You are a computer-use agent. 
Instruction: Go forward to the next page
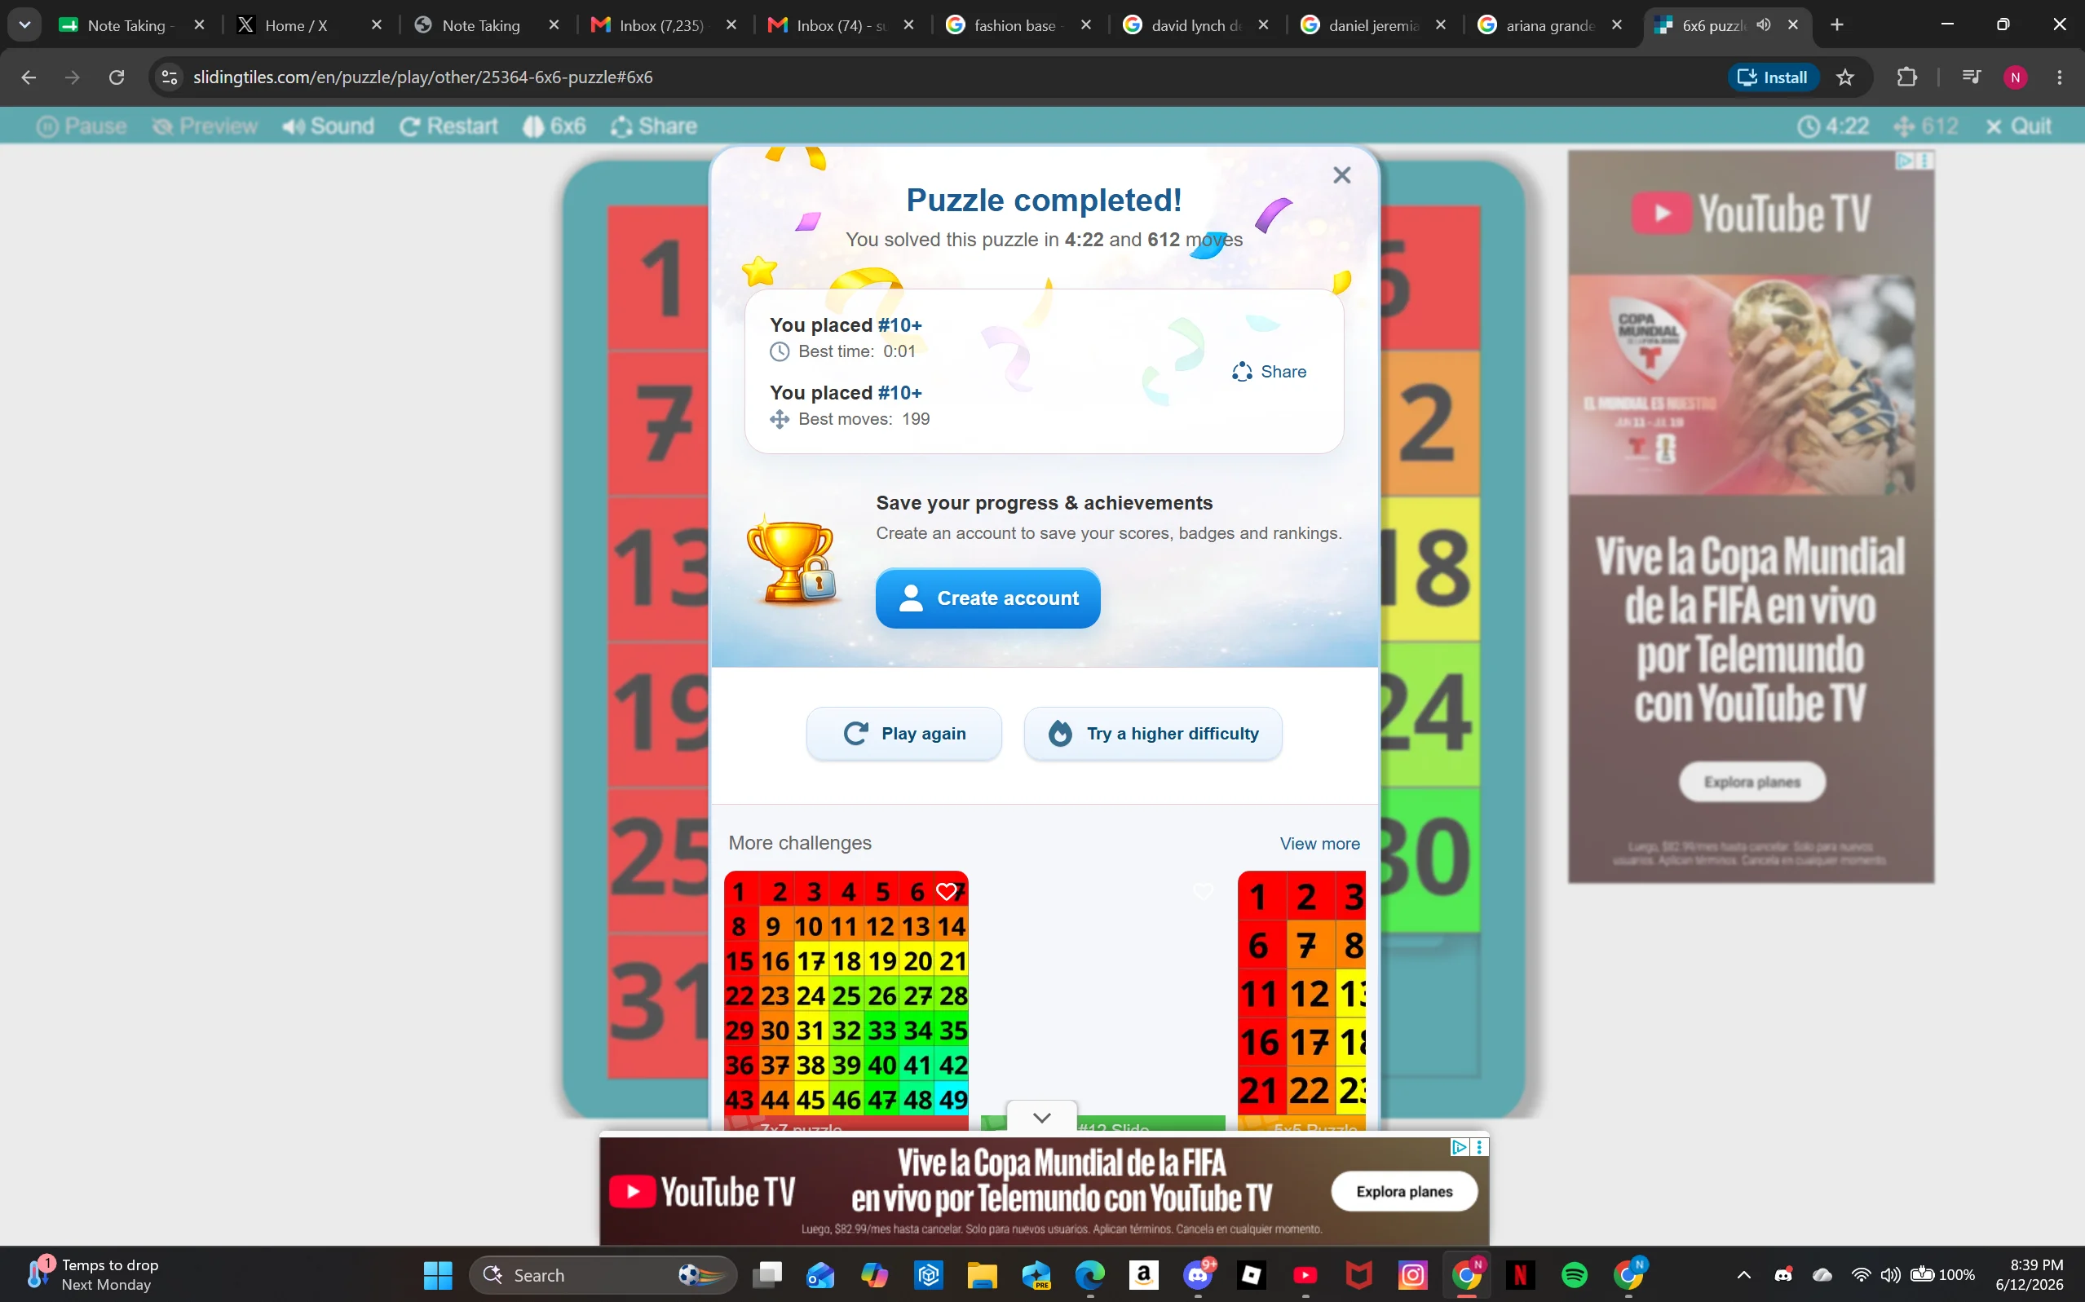pos(73,77)
